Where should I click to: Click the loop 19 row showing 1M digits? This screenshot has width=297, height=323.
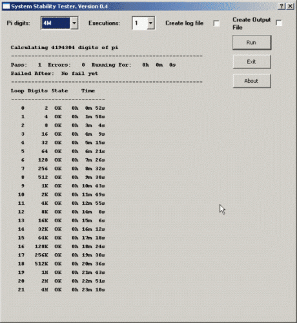click(x=61, y=273)
